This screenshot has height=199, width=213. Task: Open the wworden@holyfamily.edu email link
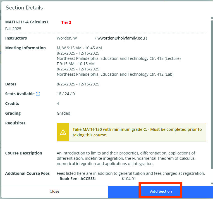click(121, 38)
